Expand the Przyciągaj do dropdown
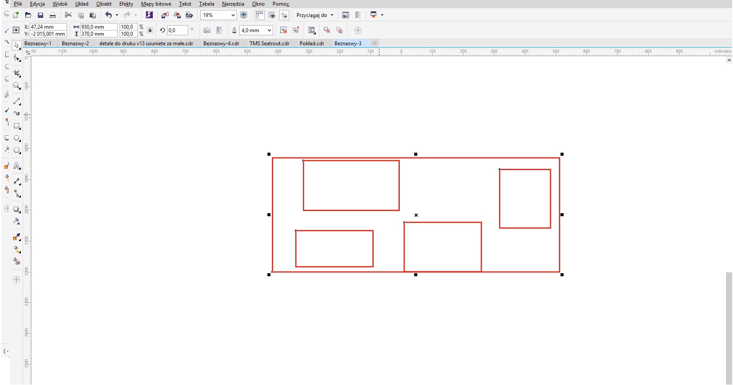The width and height of the screenshot is (733, 385). click(x=332, y=15)
